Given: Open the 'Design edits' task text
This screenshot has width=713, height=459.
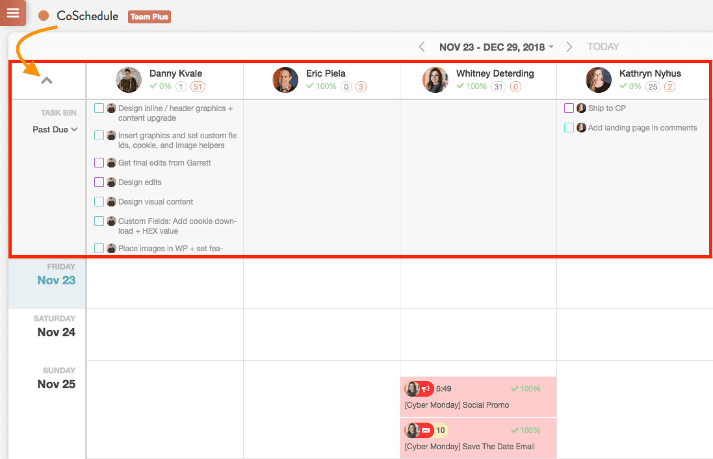Looking at the screenshot, I should tap(140, 182).
